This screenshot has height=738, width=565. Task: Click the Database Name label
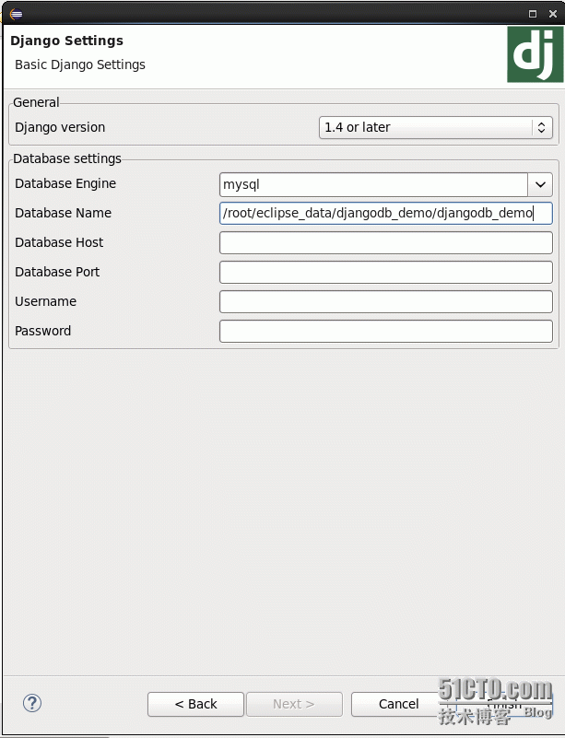point(63,213)
